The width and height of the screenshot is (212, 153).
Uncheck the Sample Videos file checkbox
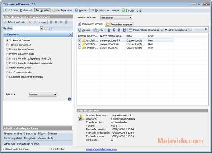[80, 44]
